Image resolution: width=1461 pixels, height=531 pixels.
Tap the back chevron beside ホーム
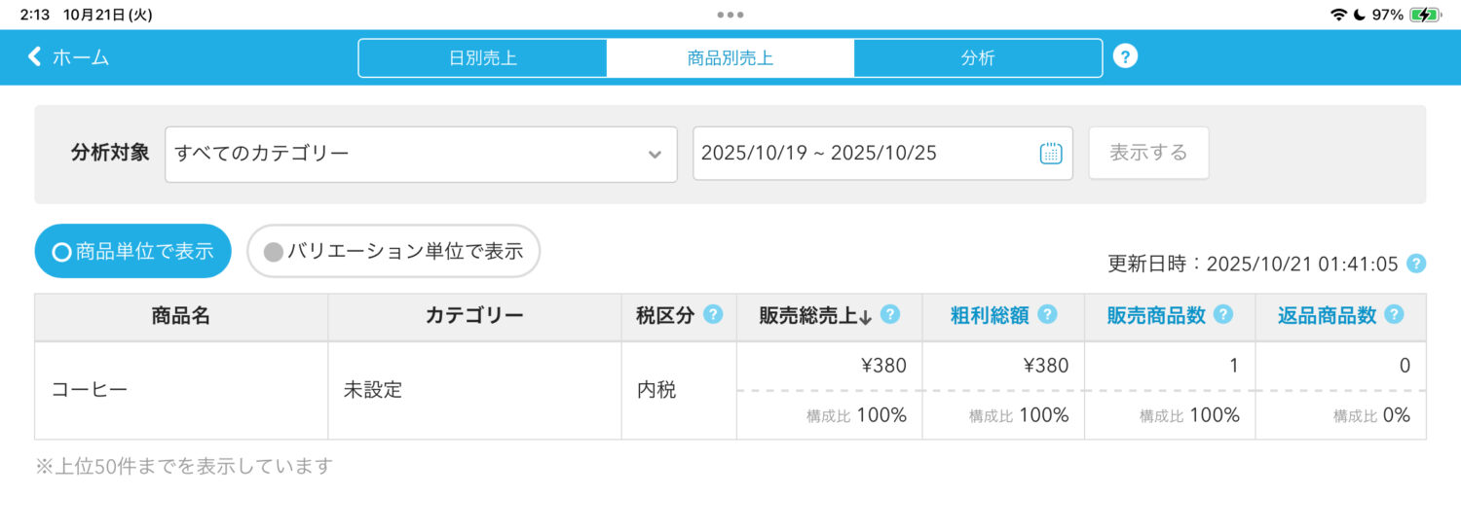(x=35, y=56)
